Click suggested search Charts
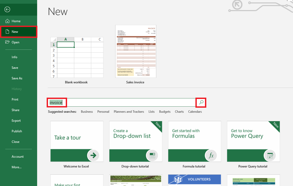This screenshot has width=293, height=186. 179,111
